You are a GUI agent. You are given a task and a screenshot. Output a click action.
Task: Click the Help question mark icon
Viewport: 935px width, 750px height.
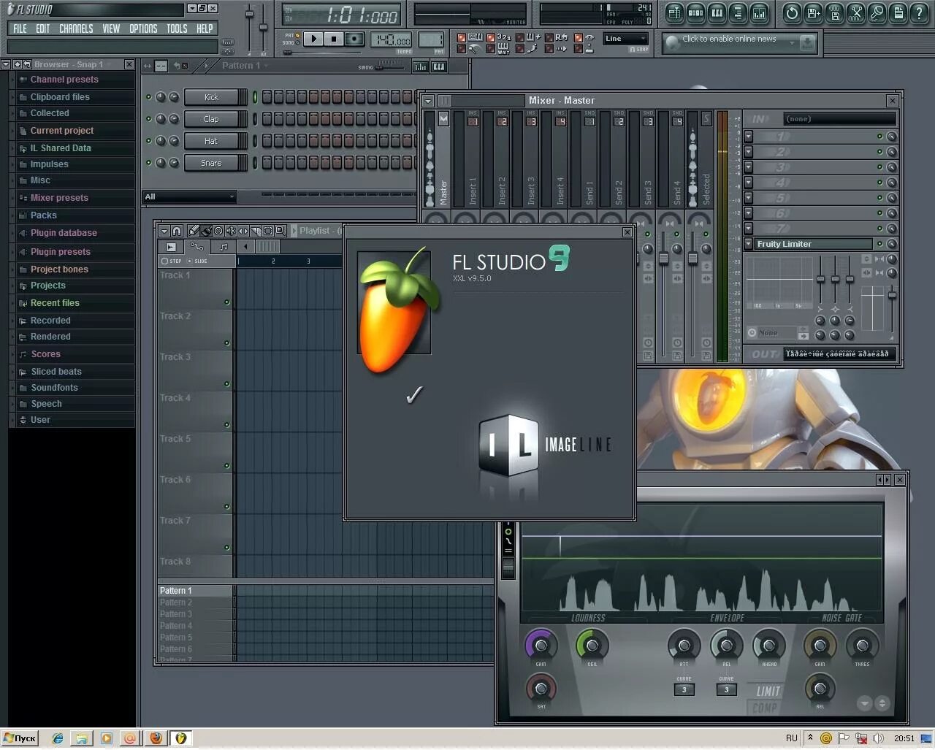click(919, 12)
